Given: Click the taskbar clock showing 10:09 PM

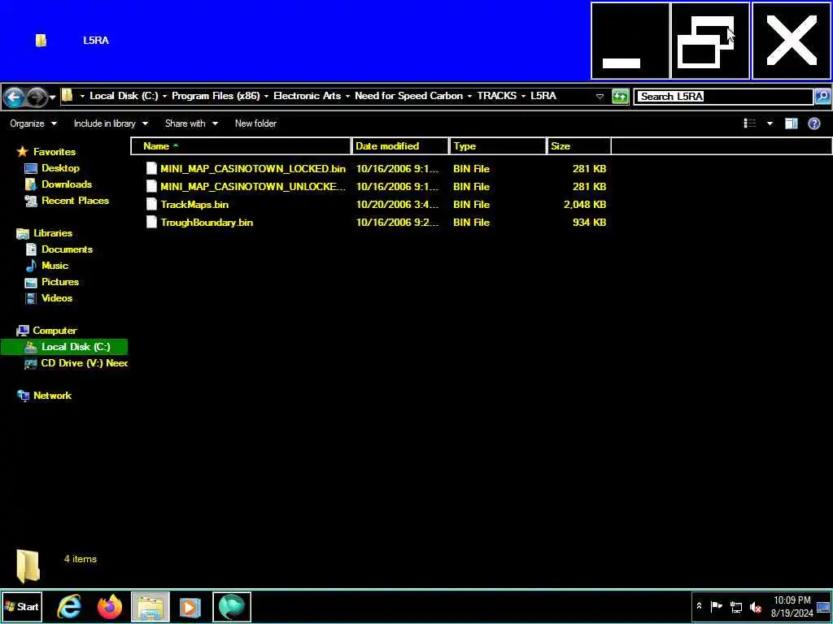Looking at the screenshot, I should (792, 606).
